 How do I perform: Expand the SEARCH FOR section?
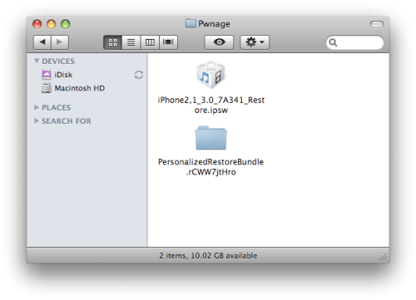(x=37, y=120)
